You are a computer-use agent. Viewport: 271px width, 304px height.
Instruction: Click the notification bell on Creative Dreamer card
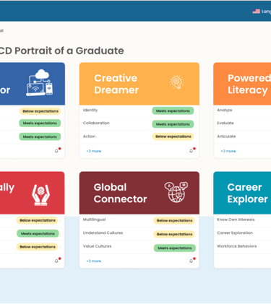(191, 151)
